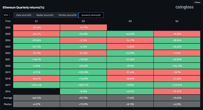
Task: Click the 2025 Q1 cell -45.41%
Action: 36,34
